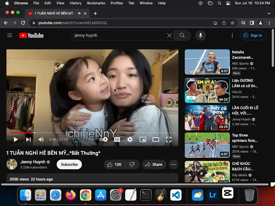This screenshot has height=206, width=275.
Task: Share this video
Action: 154,164
